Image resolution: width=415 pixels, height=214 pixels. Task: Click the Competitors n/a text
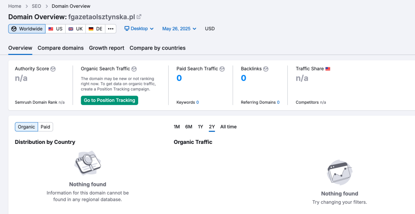click(x=311, y=103)
